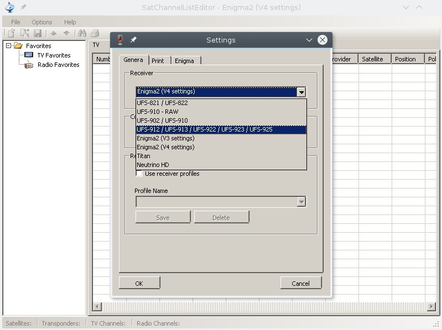Screen dimensions: 442x330
Task: Open the Options menu
Action: (x=42, y=22)
